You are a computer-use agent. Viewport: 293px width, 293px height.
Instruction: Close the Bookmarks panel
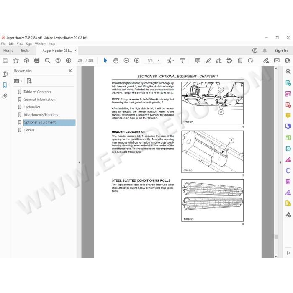pos(70,71)
